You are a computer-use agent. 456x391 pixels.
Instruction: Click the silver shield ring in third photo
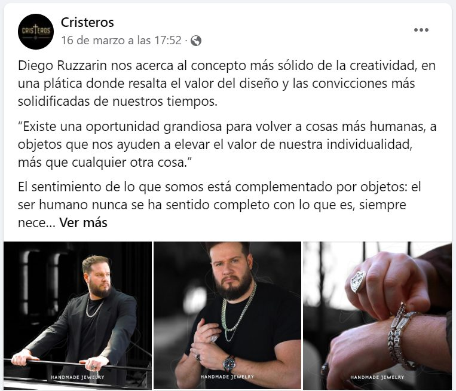coord(357,281)
